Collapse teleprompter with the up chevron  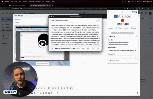point(52,49)
